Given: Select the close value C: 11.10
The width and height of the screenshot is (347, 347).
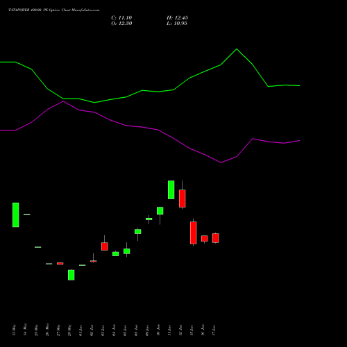Looking at the screenshot, I should coord(121,18).
